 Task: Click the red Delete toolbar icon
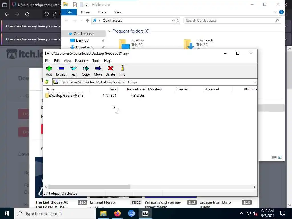tap(110, 71)
